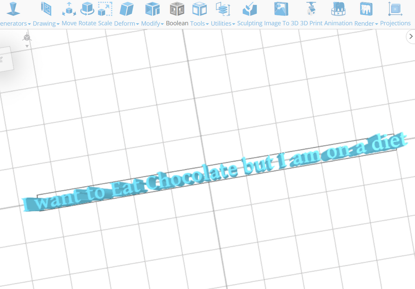Expand the view cube dropdown arrow
This screenshot has height=289, width=415.
27,46
